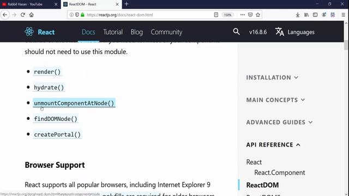Click the extension icon beside account icon

[333, 15]
